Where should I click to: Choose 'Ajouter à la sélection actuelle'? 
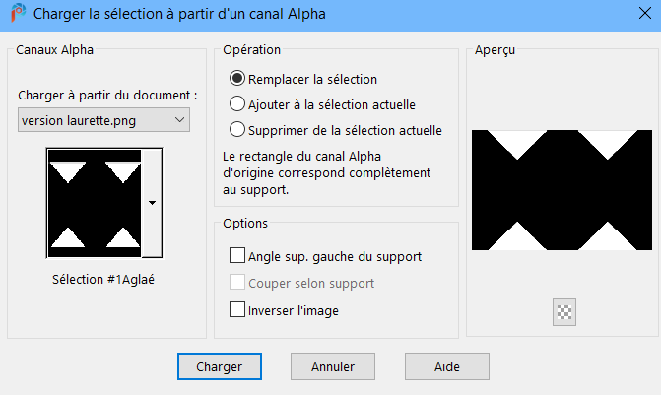click(237, 103)
